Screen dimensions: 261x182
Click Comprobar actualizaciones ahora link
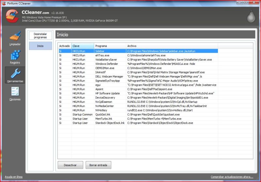pos(232,177)
